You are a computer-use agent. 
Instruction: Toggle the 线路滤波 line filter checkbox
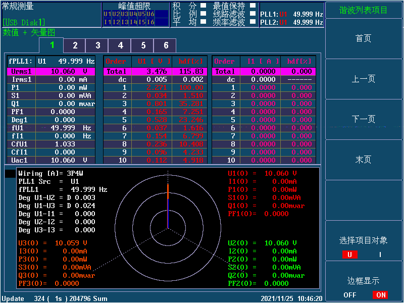point(252,14)
